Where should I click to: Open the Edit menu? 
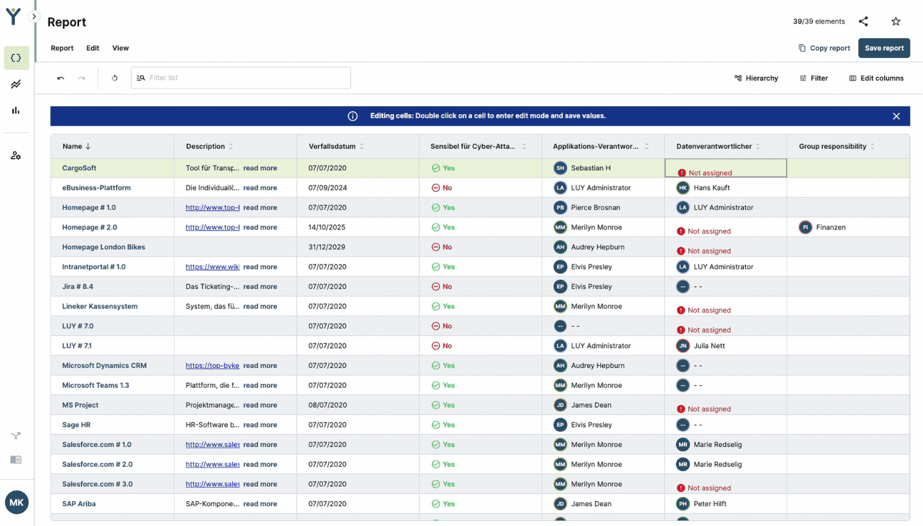pyautogui.click(x=93, y=48)
